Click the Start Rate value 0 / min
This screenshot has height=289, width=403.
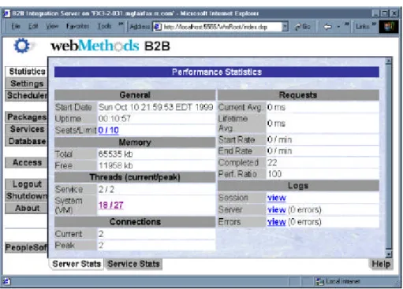click(x=279, y=139)
